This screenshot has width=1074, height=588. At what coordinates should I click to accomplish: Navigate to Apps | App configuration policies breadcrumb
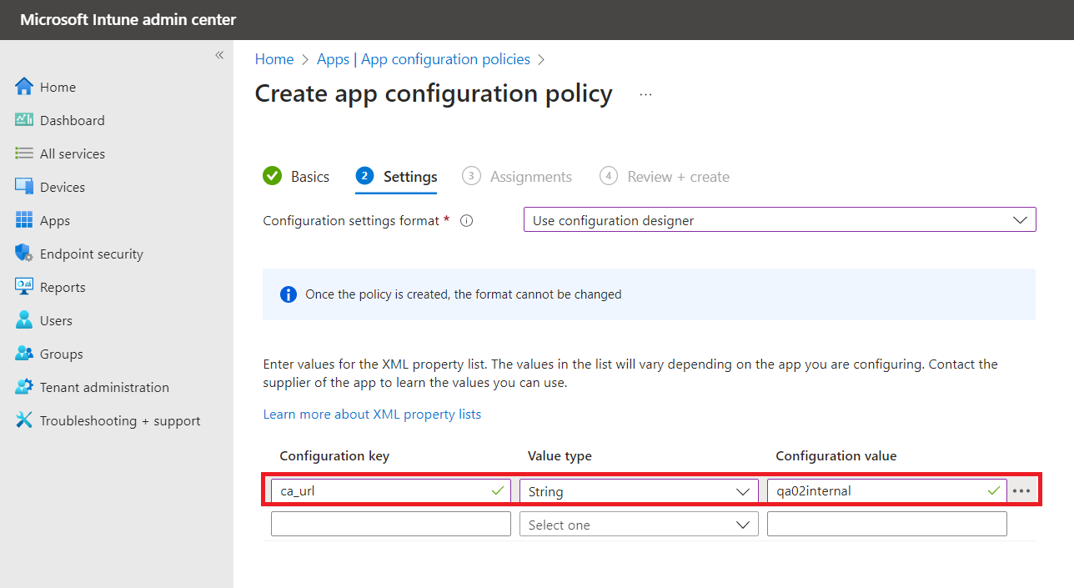coord(424,59)
